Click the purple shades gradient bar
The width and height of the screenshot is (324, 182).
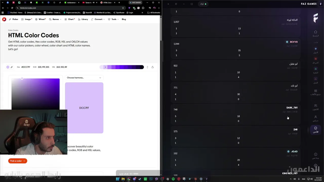(122, 67)
